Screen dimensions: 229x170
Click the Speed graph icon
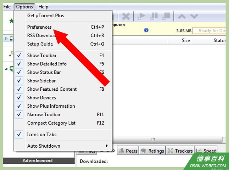199,151
